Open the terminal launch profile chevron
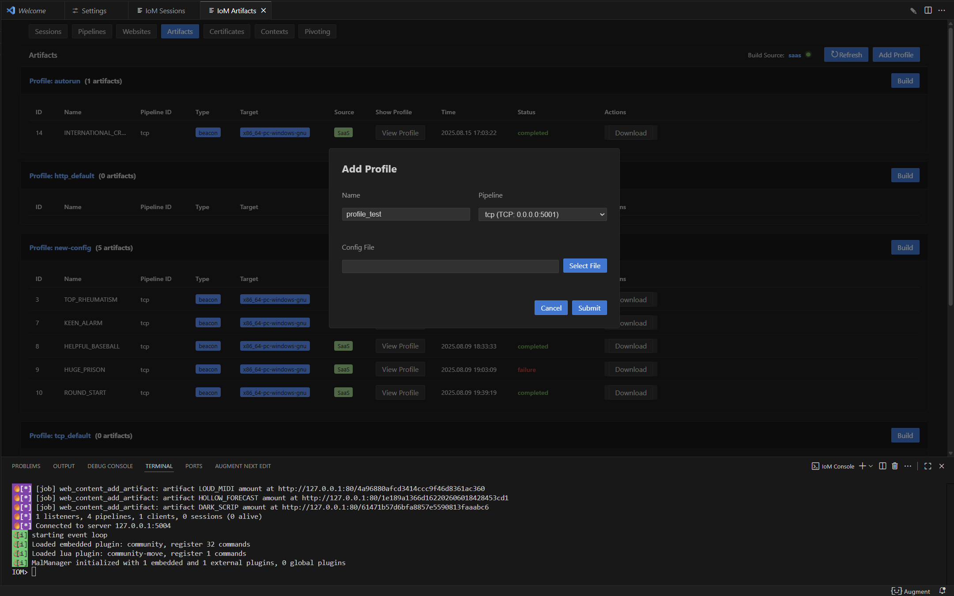The height and width of the screenshot is (596, 954). tap(871, 466)
